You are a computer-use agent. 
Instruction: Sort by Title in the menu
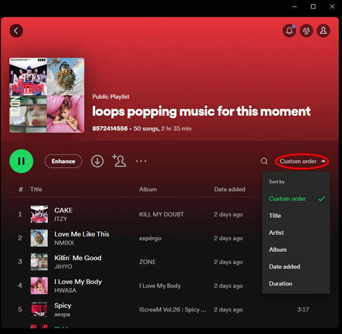297,216
